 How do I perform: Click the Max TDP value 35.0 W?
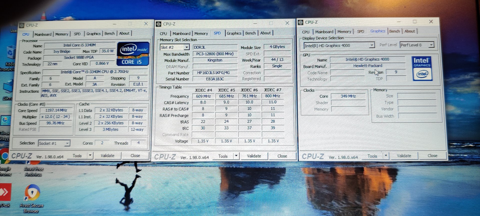pyautogui.click(x=107, y=51)
